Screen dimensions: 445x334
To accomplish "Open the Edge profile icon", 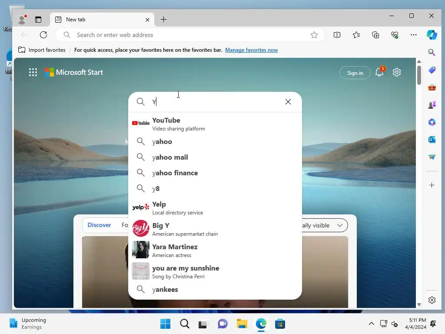I will [x=22, y=19].
